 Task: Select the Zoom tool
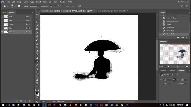point(37,83)
